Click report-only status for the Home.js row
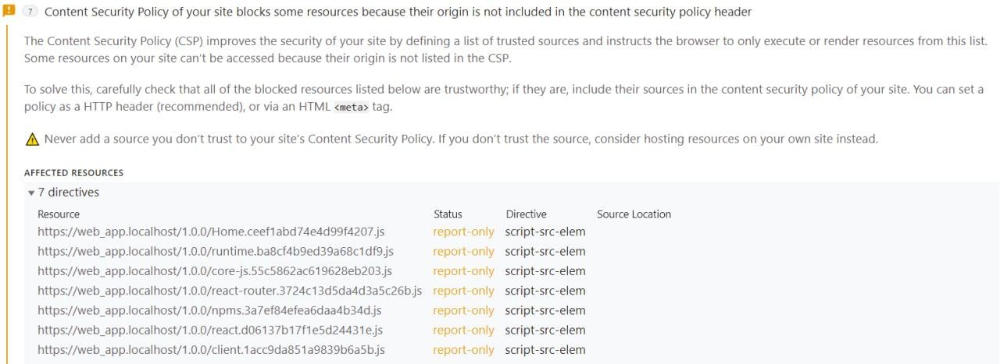Image resolution: width=1000 pixels, height=364 pixels. (x=463, y=232)
